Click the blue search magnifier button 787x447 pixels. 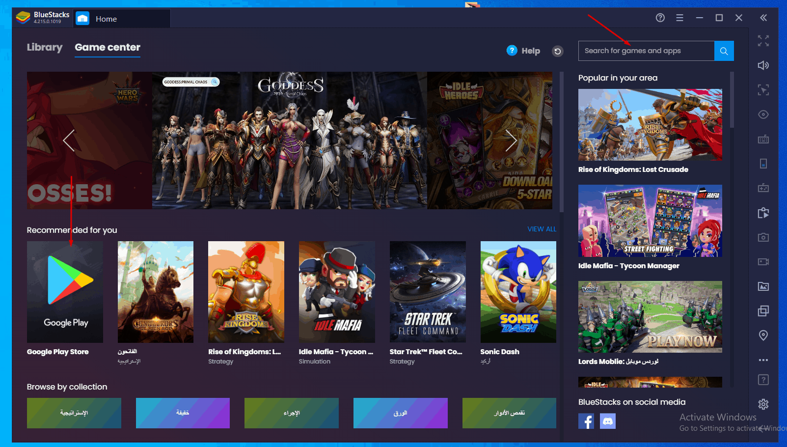[724, 51]
